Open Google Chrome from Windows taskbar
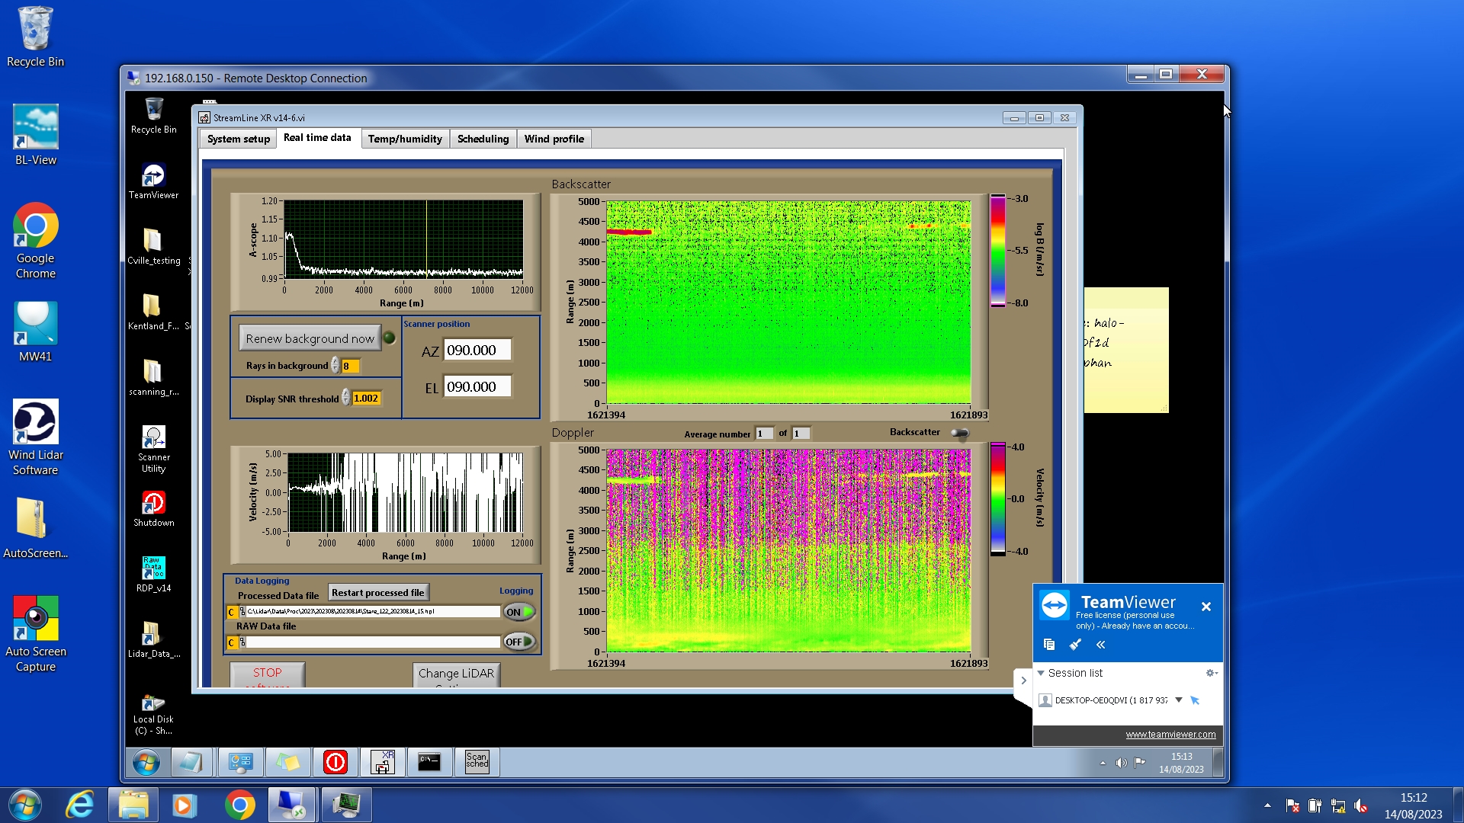This screenshot has height=823, width=1464. [x=239, y=805]
